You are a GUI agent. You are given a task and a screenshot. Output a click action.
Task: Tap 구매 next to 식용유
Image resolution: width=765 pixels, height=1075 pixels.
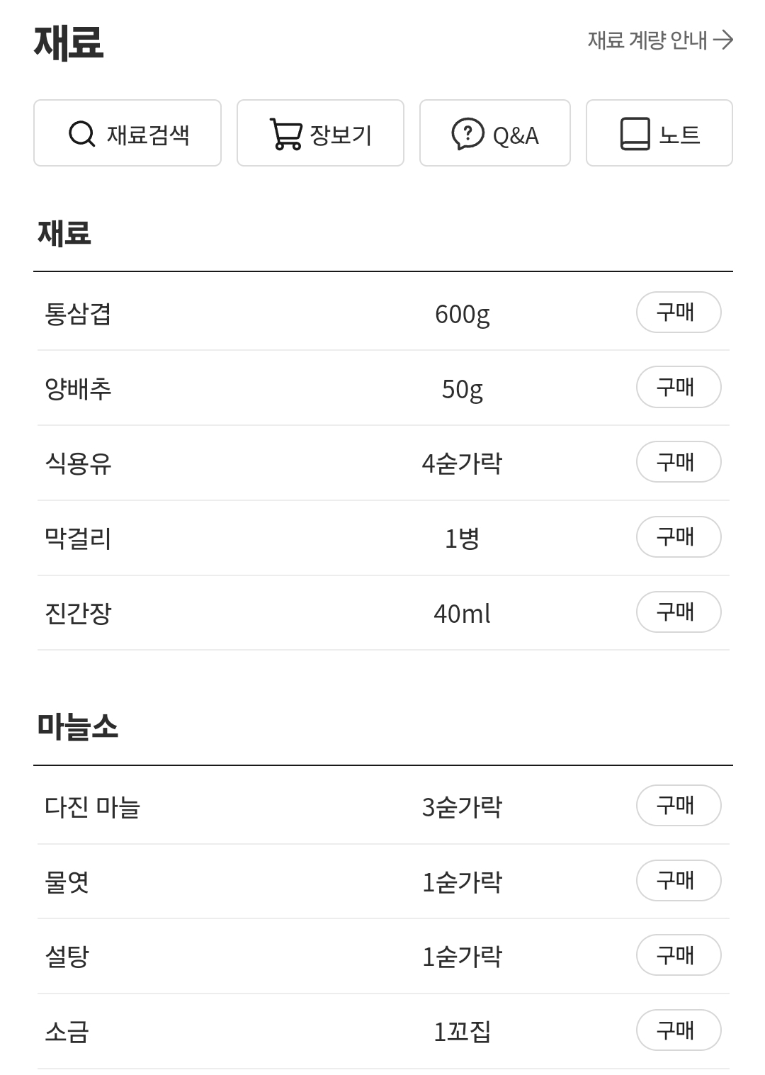[x=678, y=462]
